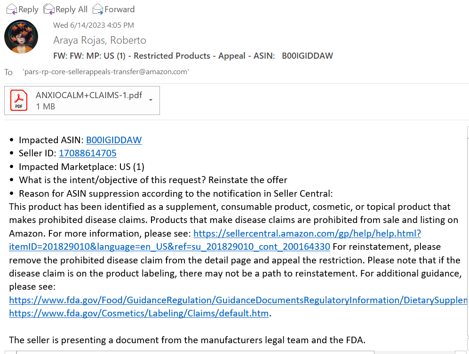Click the Reply envelope icon
This screenshot has height=354, width=469.
tap(12, 9)
